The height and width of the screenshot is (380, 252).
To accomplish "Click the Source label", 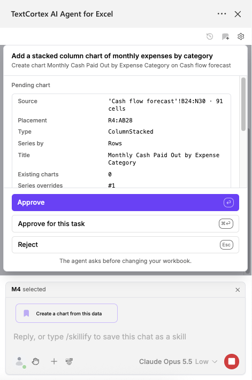I will tap(28, 101).
